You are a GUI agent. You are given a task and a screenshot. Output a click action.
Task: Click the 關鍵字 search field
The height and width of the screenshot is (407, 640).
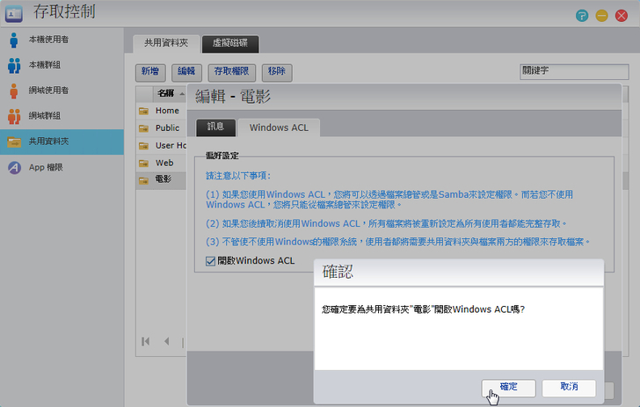coord(574,71)
